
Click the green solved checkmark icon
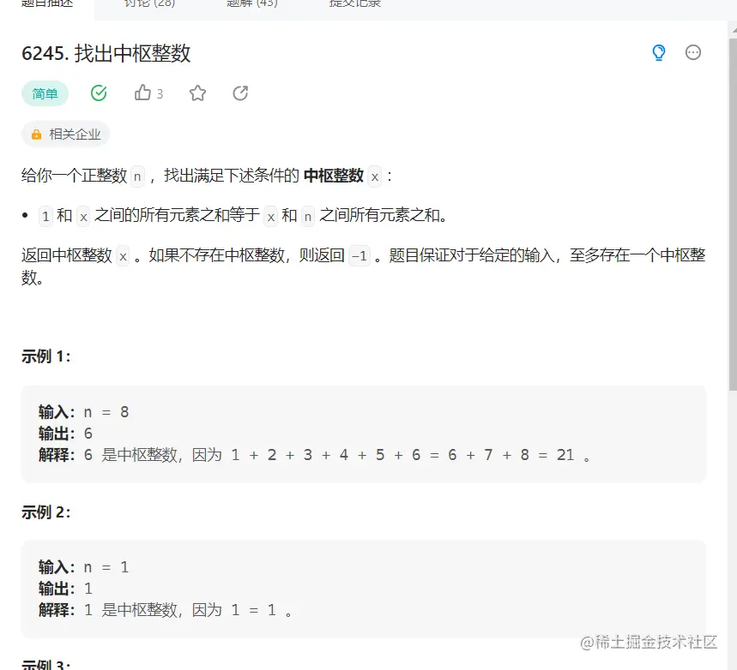tap(99, 93)
